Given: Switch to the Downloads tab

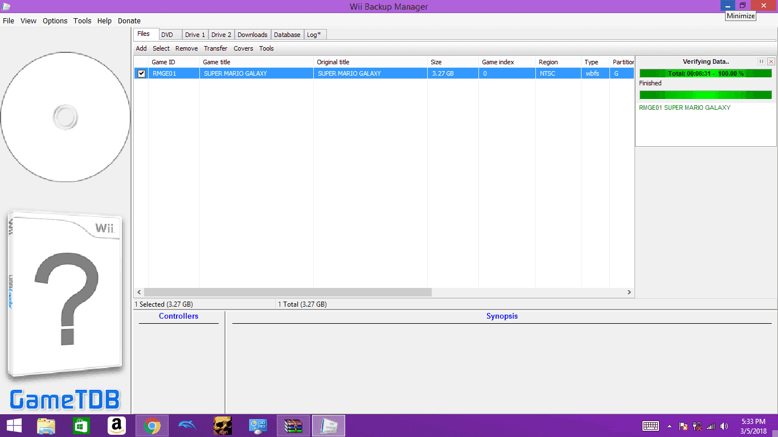Looking at the screenshot, I should [252, 35].
